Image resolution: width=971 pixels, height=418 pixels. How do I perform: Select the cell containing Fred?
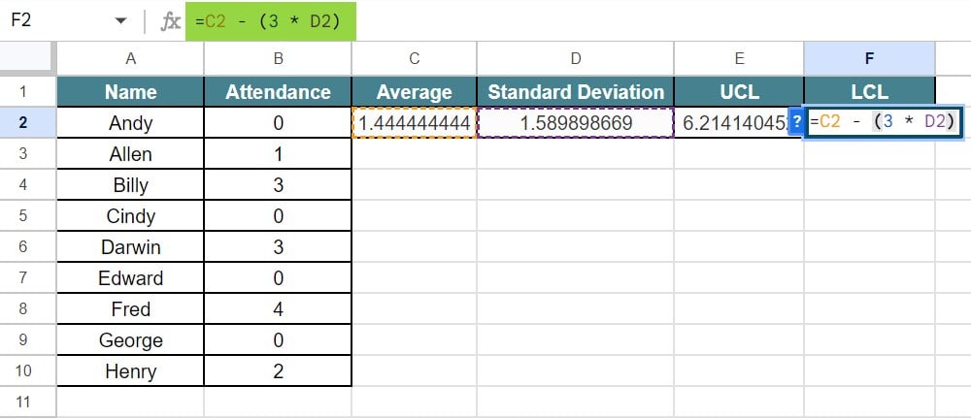[x=130, y=308]
